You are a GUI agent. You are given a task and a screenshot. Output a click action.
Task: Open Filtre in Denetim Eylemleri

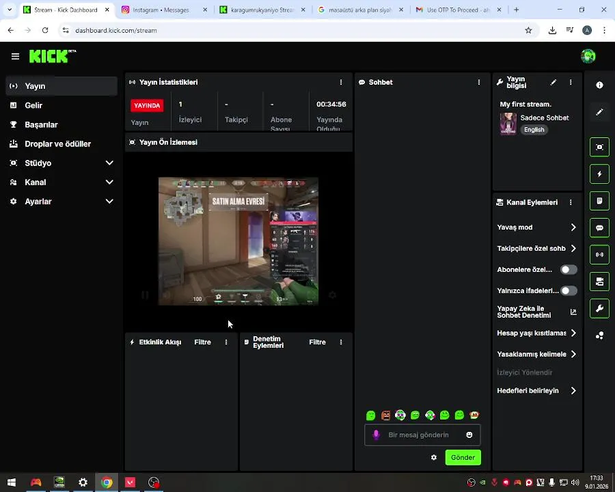click(317, 342)
